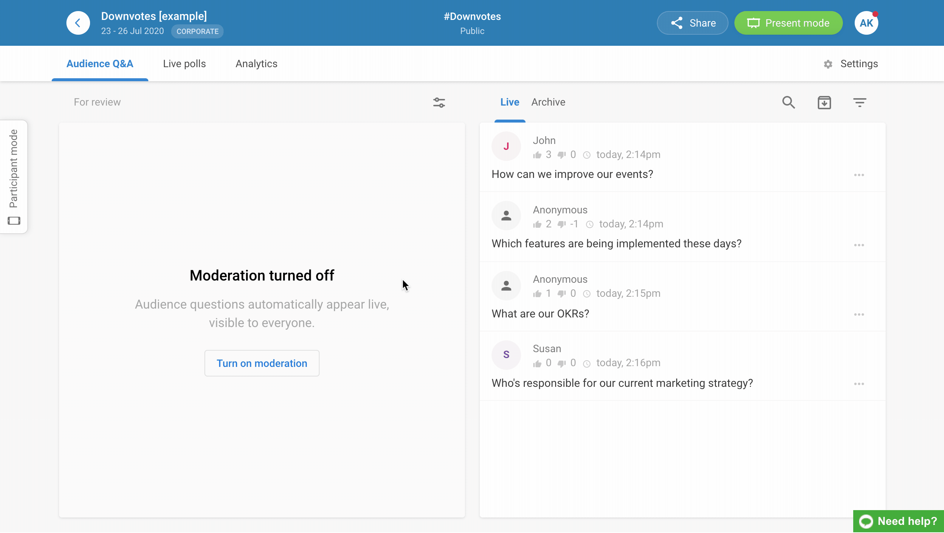Open the sort questions filter icon

point(859,102)
